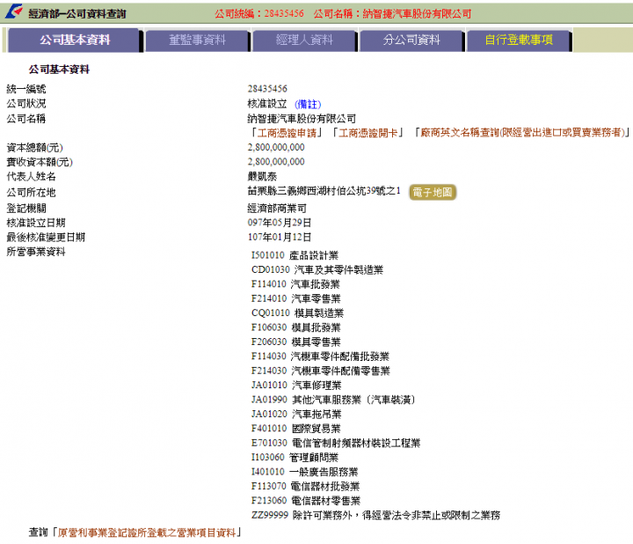633x544 pixels.
Task: Open the 工商憑證申請 link
Action: click(287, 133)
